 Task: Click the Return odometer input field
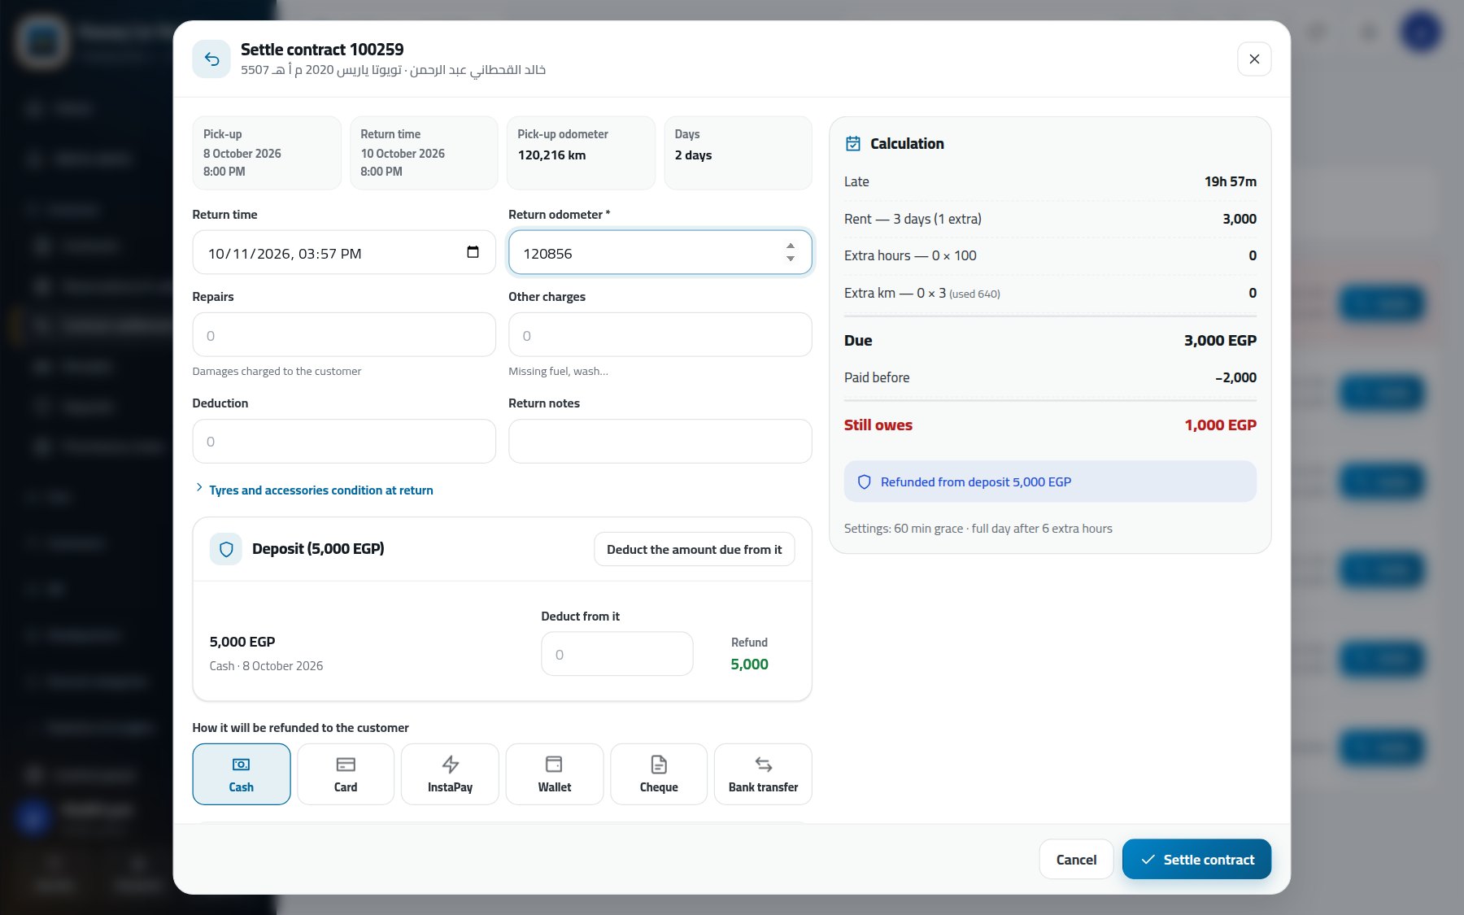(x=660, y=252)
